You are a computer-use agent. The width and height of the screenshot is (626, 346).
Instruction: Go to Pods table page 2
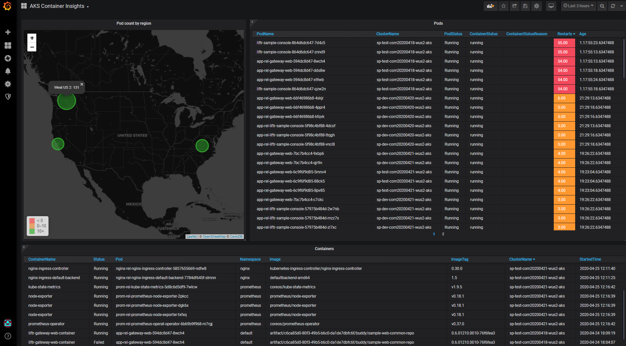tap(443, 234)
